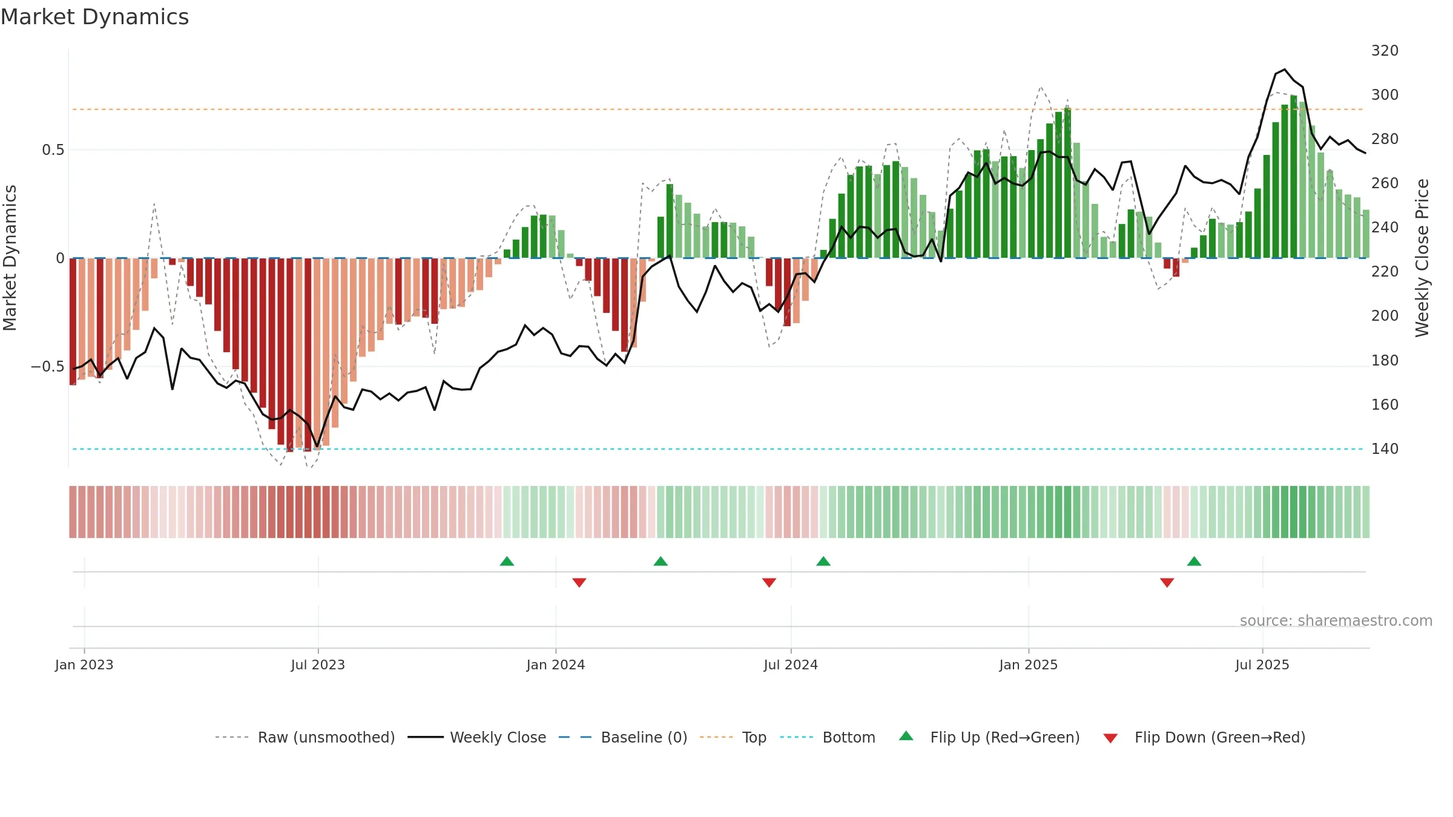Image resolution: width=1453 pixels, height=817 pixels.
Task: Click the Jan 2024 x-axis label
Action: 556,664
